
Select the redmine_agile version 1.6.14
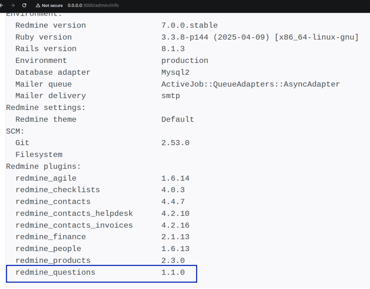tap(175, 178)
